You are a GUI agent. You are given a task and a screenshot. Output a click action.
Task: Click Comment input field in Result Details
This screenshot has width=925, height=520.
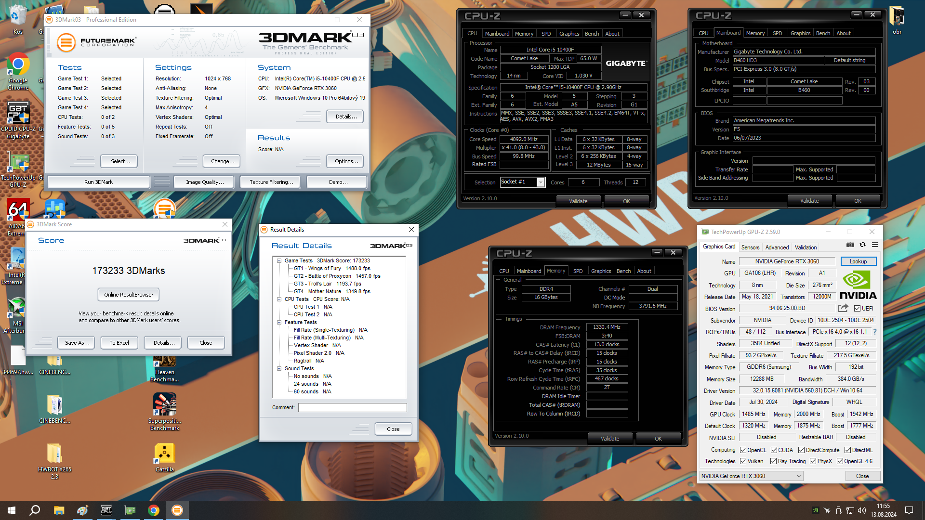pos(352,407)
